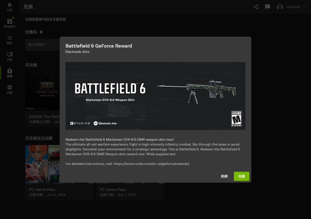Click the ESRB Mature 17+ rating badge
The height and width of the screenshot is (219, 311).
tap(236, 118)
